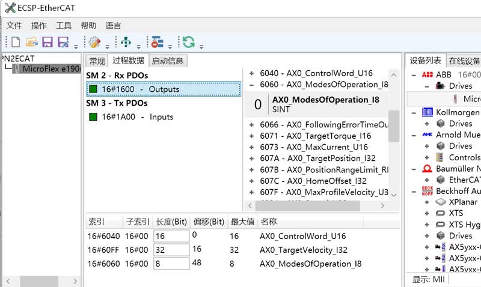Expand the Kollmorgen Drives node
This screenshot has height=287, width=481.
click(427, 124)
